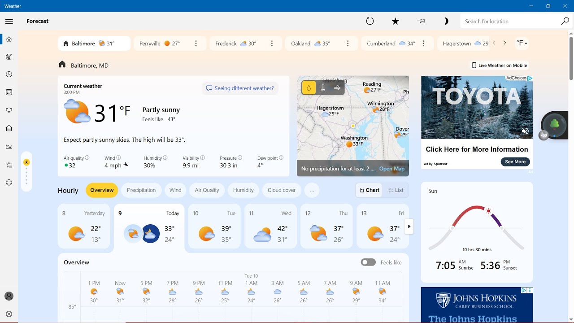574x323 pixels.
Task: Open the Maps radar sidebar icon
Action: [x=9, y=57]
